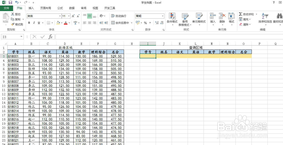Expand the fill color dropdown arrow

61,23
